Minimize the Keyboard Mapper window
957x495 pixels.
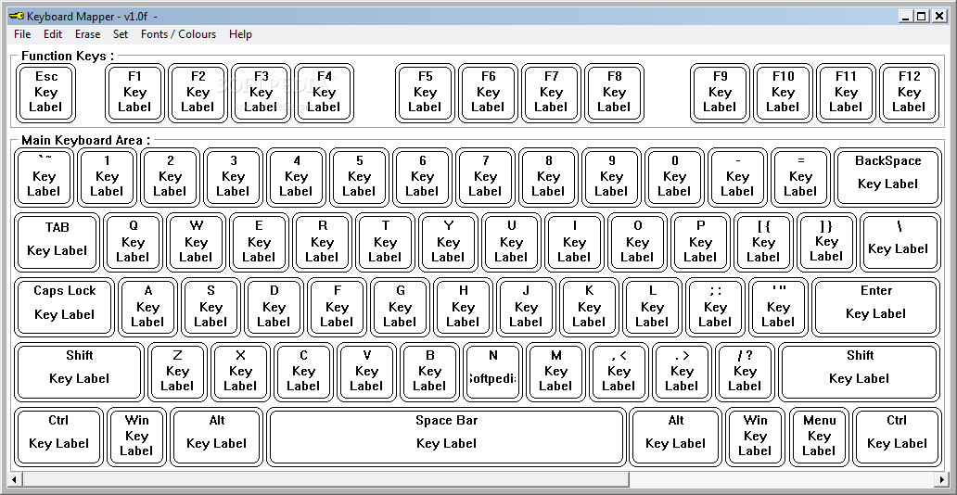pos(906,17)
